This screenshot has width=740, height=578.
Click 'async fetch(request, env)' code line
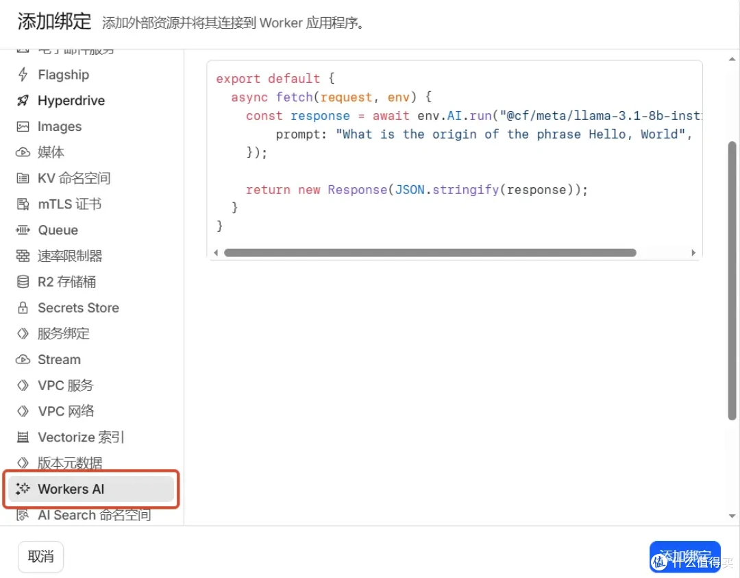331,97
